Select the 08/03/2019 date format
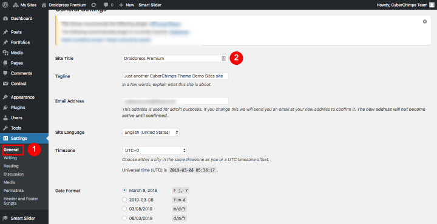437x224 pixels. tap(124, 218)
